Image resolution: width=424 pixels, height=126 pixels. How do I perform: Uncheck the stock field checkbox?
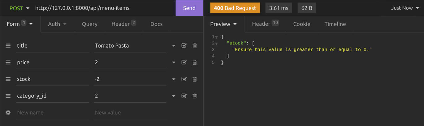coord(184,79)
